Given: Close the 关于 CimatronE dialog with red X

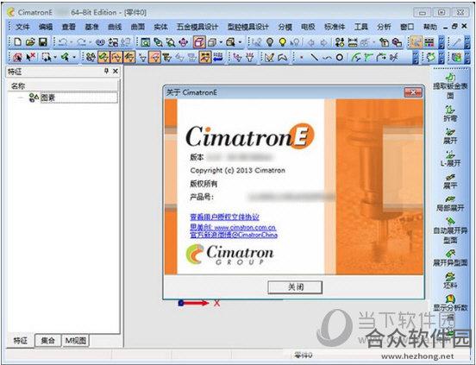Looking at the screenshot, I should 412,92.
